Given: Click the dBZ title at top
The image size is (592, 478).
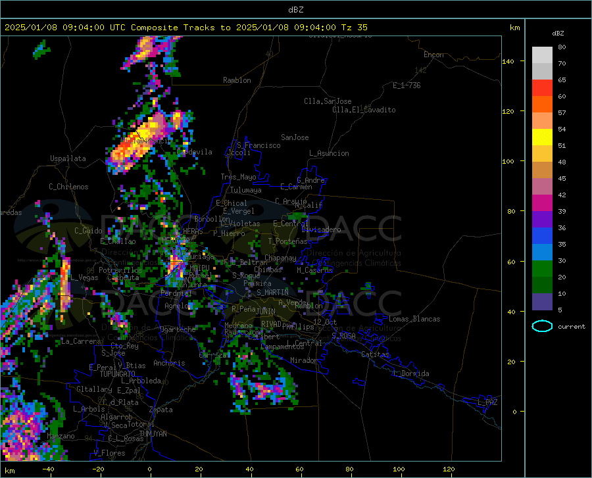Looking at the screenshot, I should (x=295, y=10).
